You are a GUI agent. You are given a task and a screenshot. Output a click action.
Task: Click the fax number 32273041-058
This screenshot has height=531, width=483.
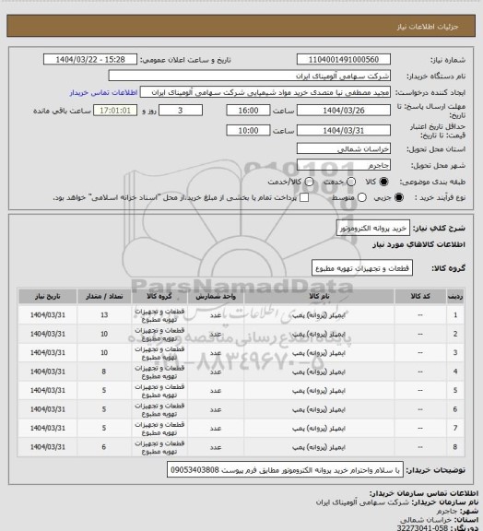(423, 527)
